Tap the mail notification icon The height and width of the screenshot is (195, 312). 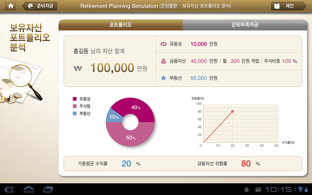pos(258,190)
